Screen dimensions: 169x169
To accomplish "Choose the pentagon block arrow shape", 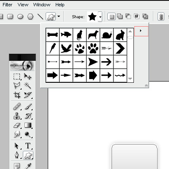I will (x=93, y=75).
